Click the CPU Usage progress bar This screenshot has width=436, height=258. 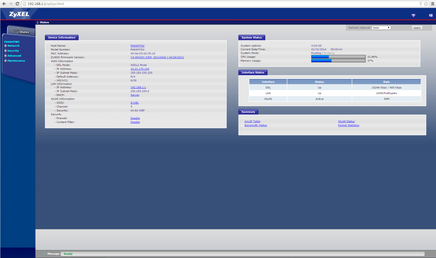coord(338,57)
